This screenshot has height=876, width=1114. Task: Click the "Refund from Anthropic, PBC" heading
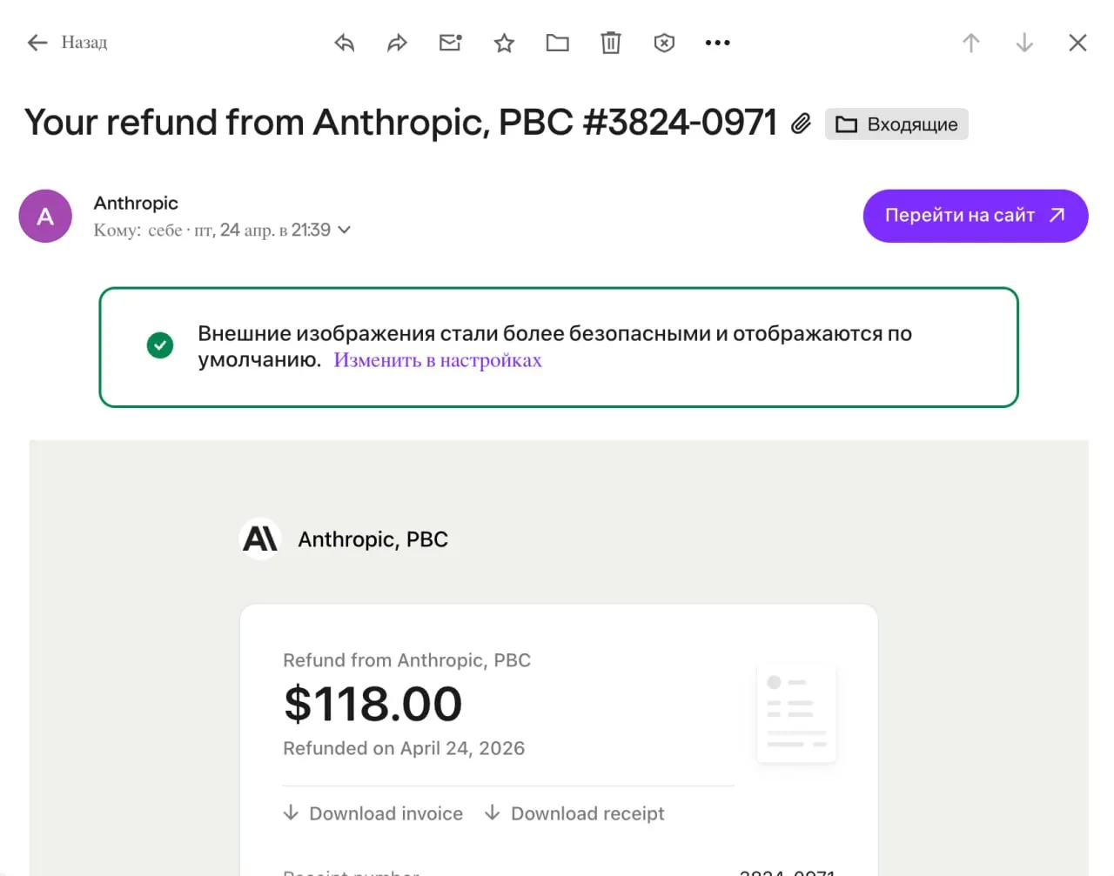406,660
